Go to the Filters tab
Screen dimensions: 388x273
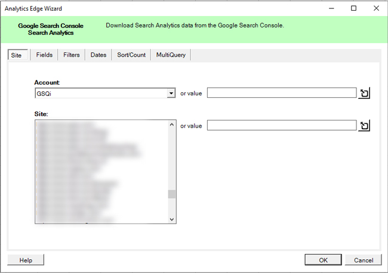point(71,55)
